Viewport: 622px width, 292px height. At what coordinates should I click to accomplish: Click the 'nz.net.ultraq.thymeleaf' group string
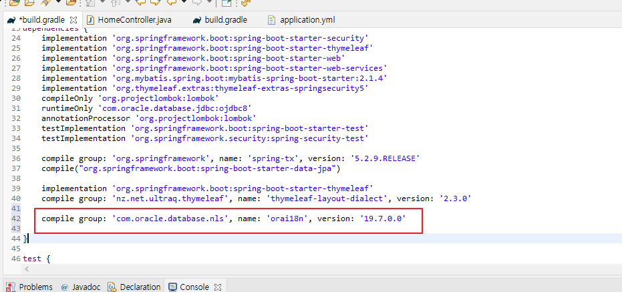coord(170,198)
